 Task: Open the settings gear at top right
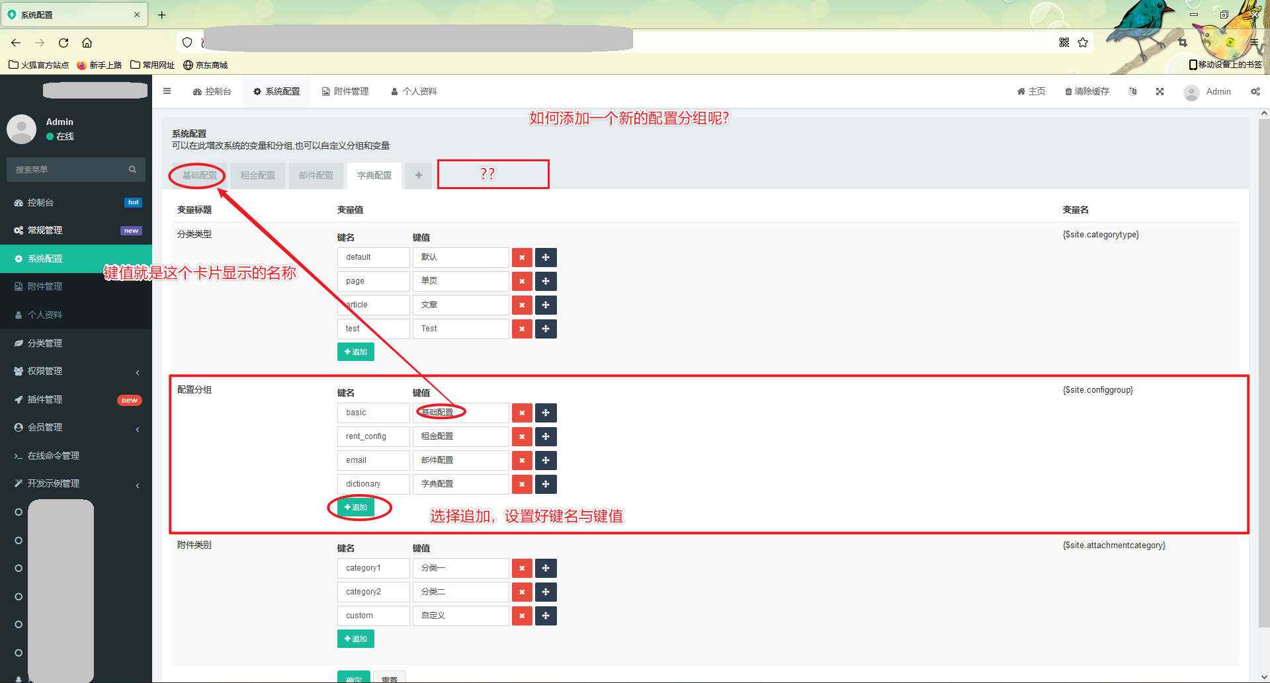(x=1255, y=91)
